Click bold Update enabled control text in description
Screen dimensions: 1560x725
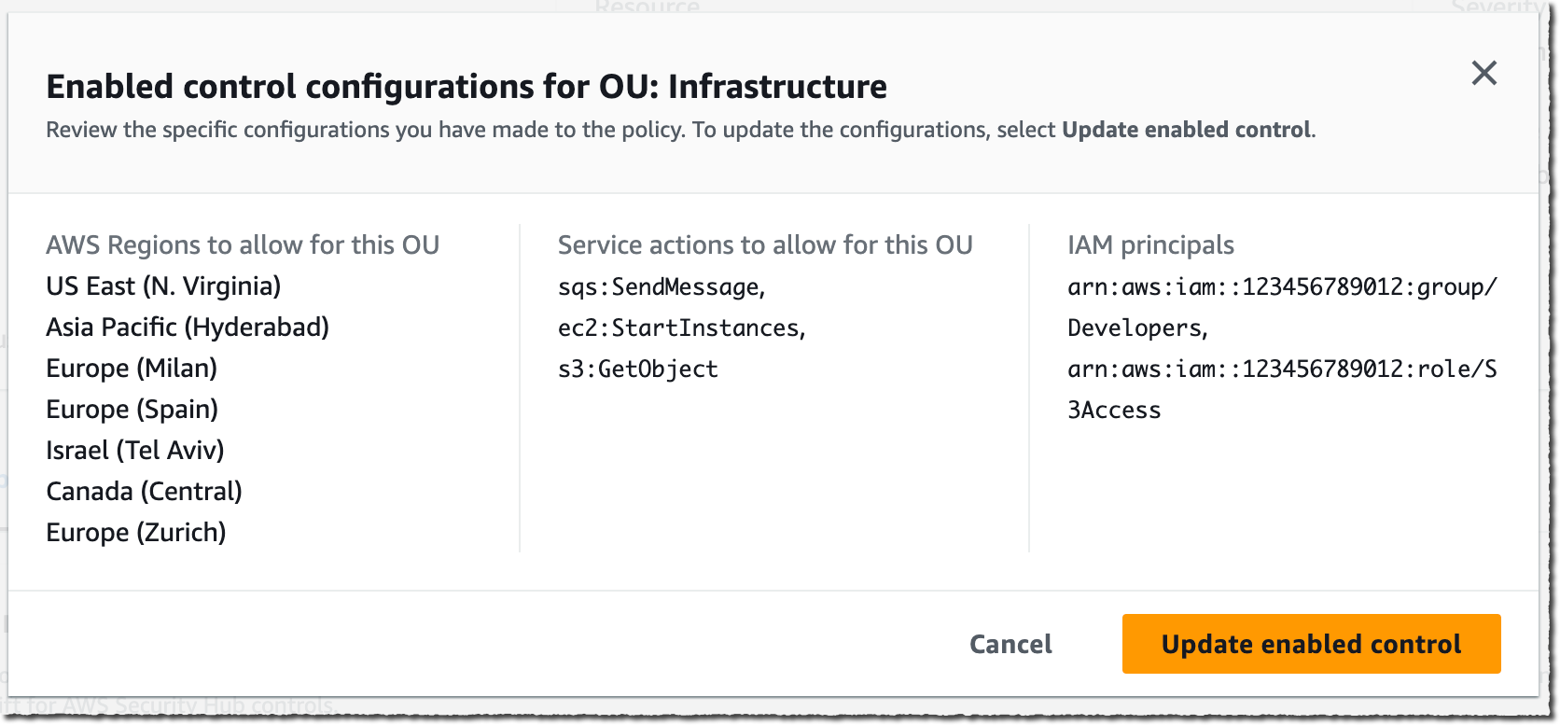[1187, 130]
